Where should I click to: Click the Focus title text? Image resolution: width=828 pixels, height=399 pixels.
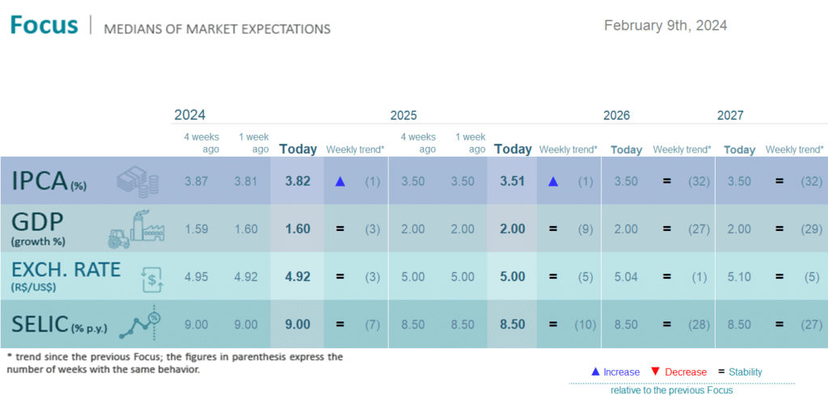(44, 25)
